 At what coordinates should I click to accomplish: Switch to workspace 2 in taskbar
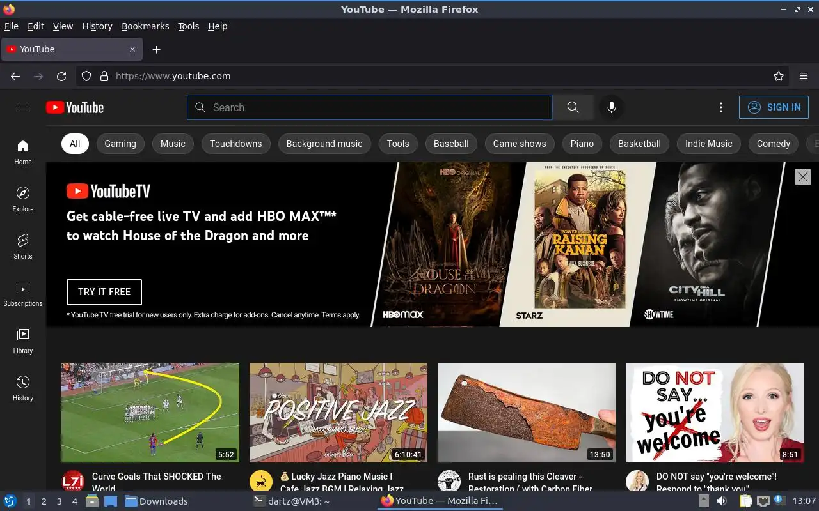point(44,501)
